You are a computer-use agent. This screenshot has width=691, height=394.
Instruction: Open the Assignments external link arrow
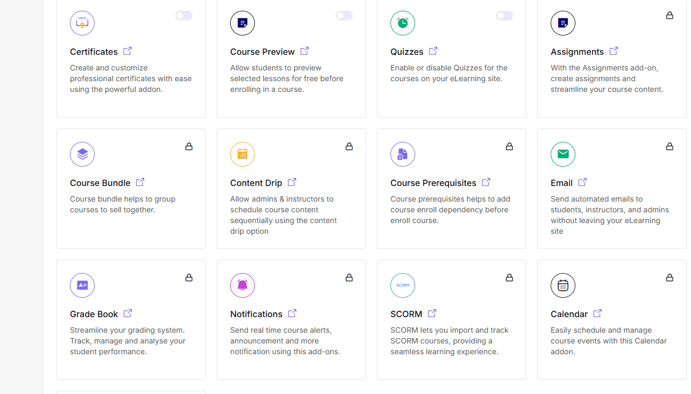tap(614, 51)
